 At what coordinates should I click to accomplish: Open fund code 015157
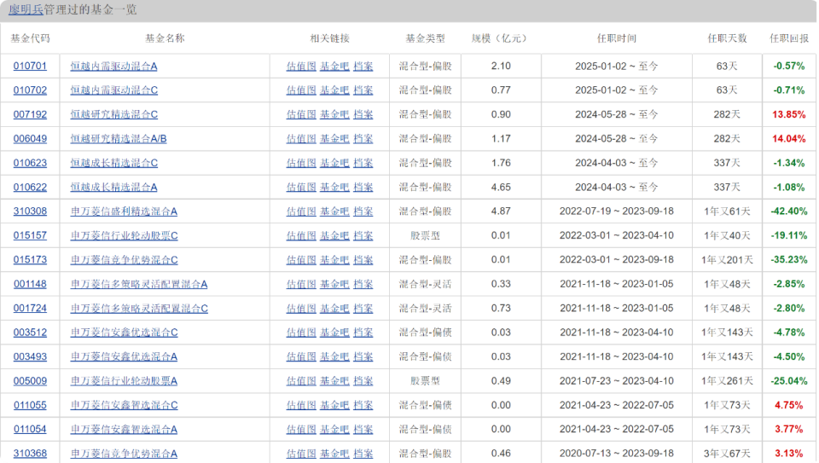[x=30, y=235]
